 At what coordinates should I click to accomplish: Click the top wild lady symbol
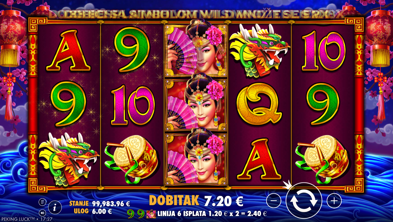pyautogui.click(x=196, y=51)
